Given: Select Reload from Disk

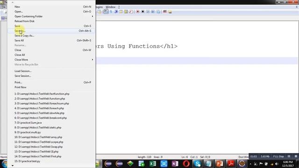Looking at the screenshot, I should [x=51, y=21].
